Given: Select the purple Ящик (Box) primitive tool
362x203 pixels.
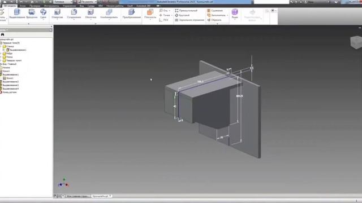Looking at the screenshot, I should [x=235, y=14].
